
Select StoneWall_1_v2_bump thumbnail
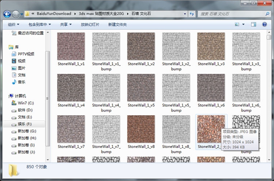point(176,46)
